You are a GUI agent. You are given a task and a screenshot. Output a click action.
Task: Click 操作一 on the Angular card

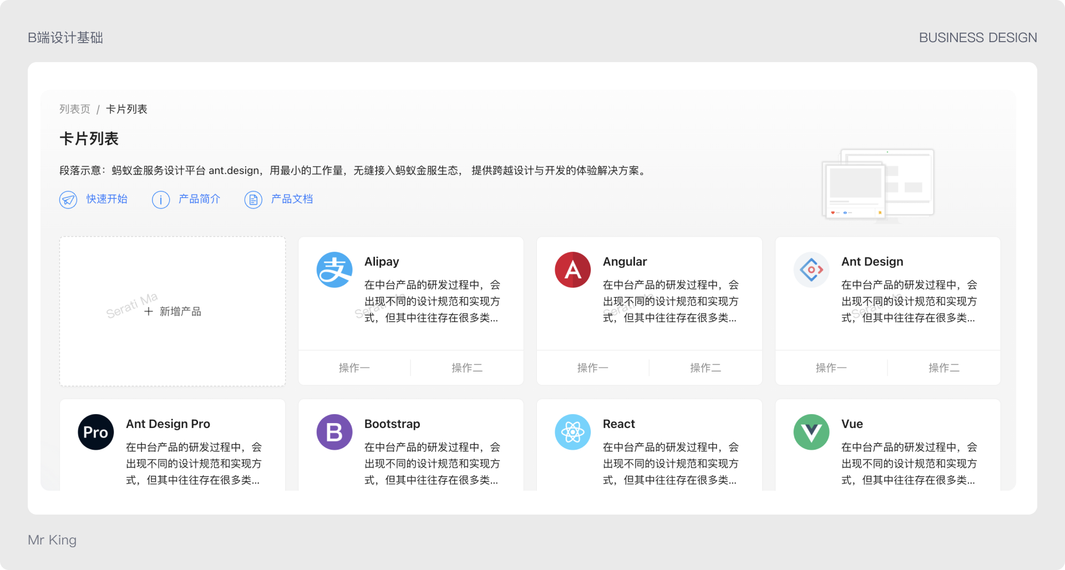(592, 368)
